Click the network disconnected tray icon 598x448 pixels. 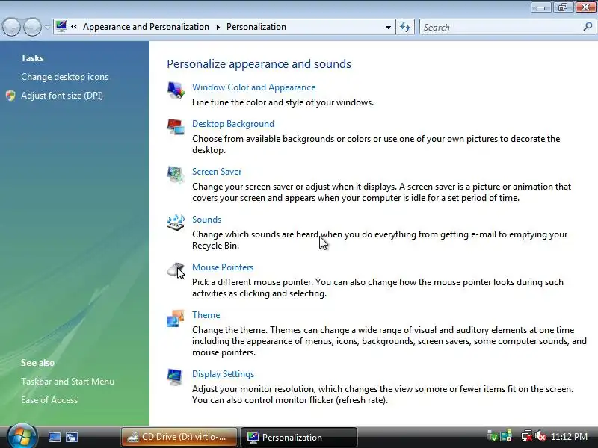click(x=527, y=436)
